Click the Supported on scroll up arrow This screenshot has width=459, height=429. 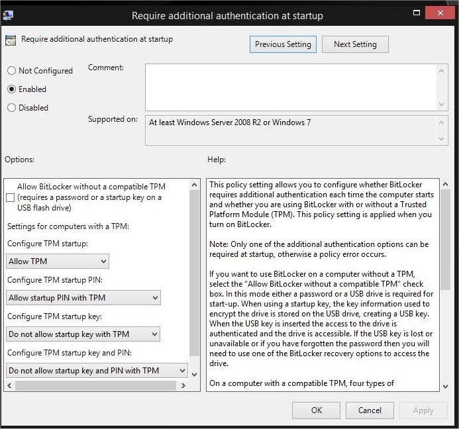click(441, 122)
